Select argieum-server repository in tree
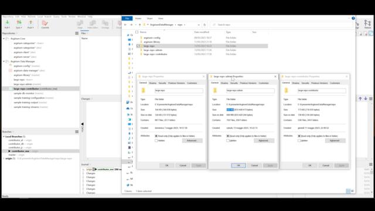Screen dimensions: 375x211 pyautogui.click(x=25, y=57)
